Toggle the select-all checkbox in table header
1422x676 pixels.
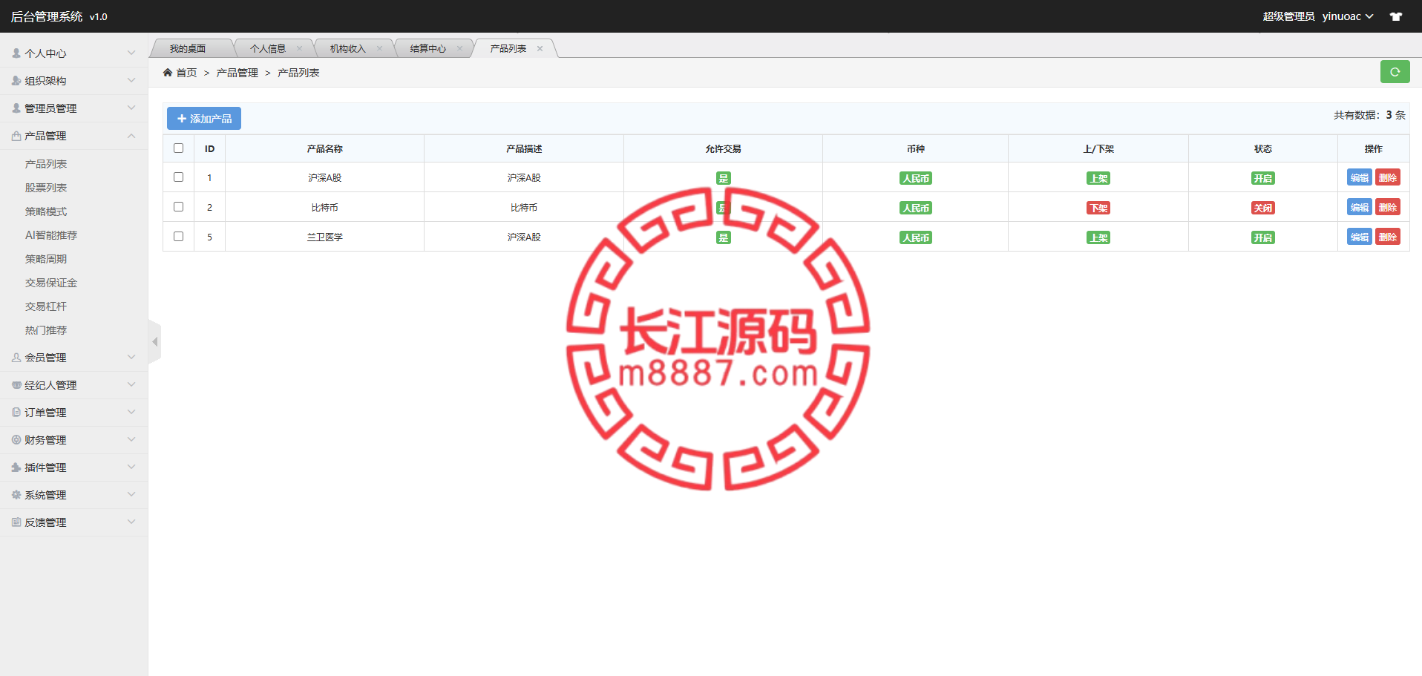pyautogui.click(x=178, y=148)
